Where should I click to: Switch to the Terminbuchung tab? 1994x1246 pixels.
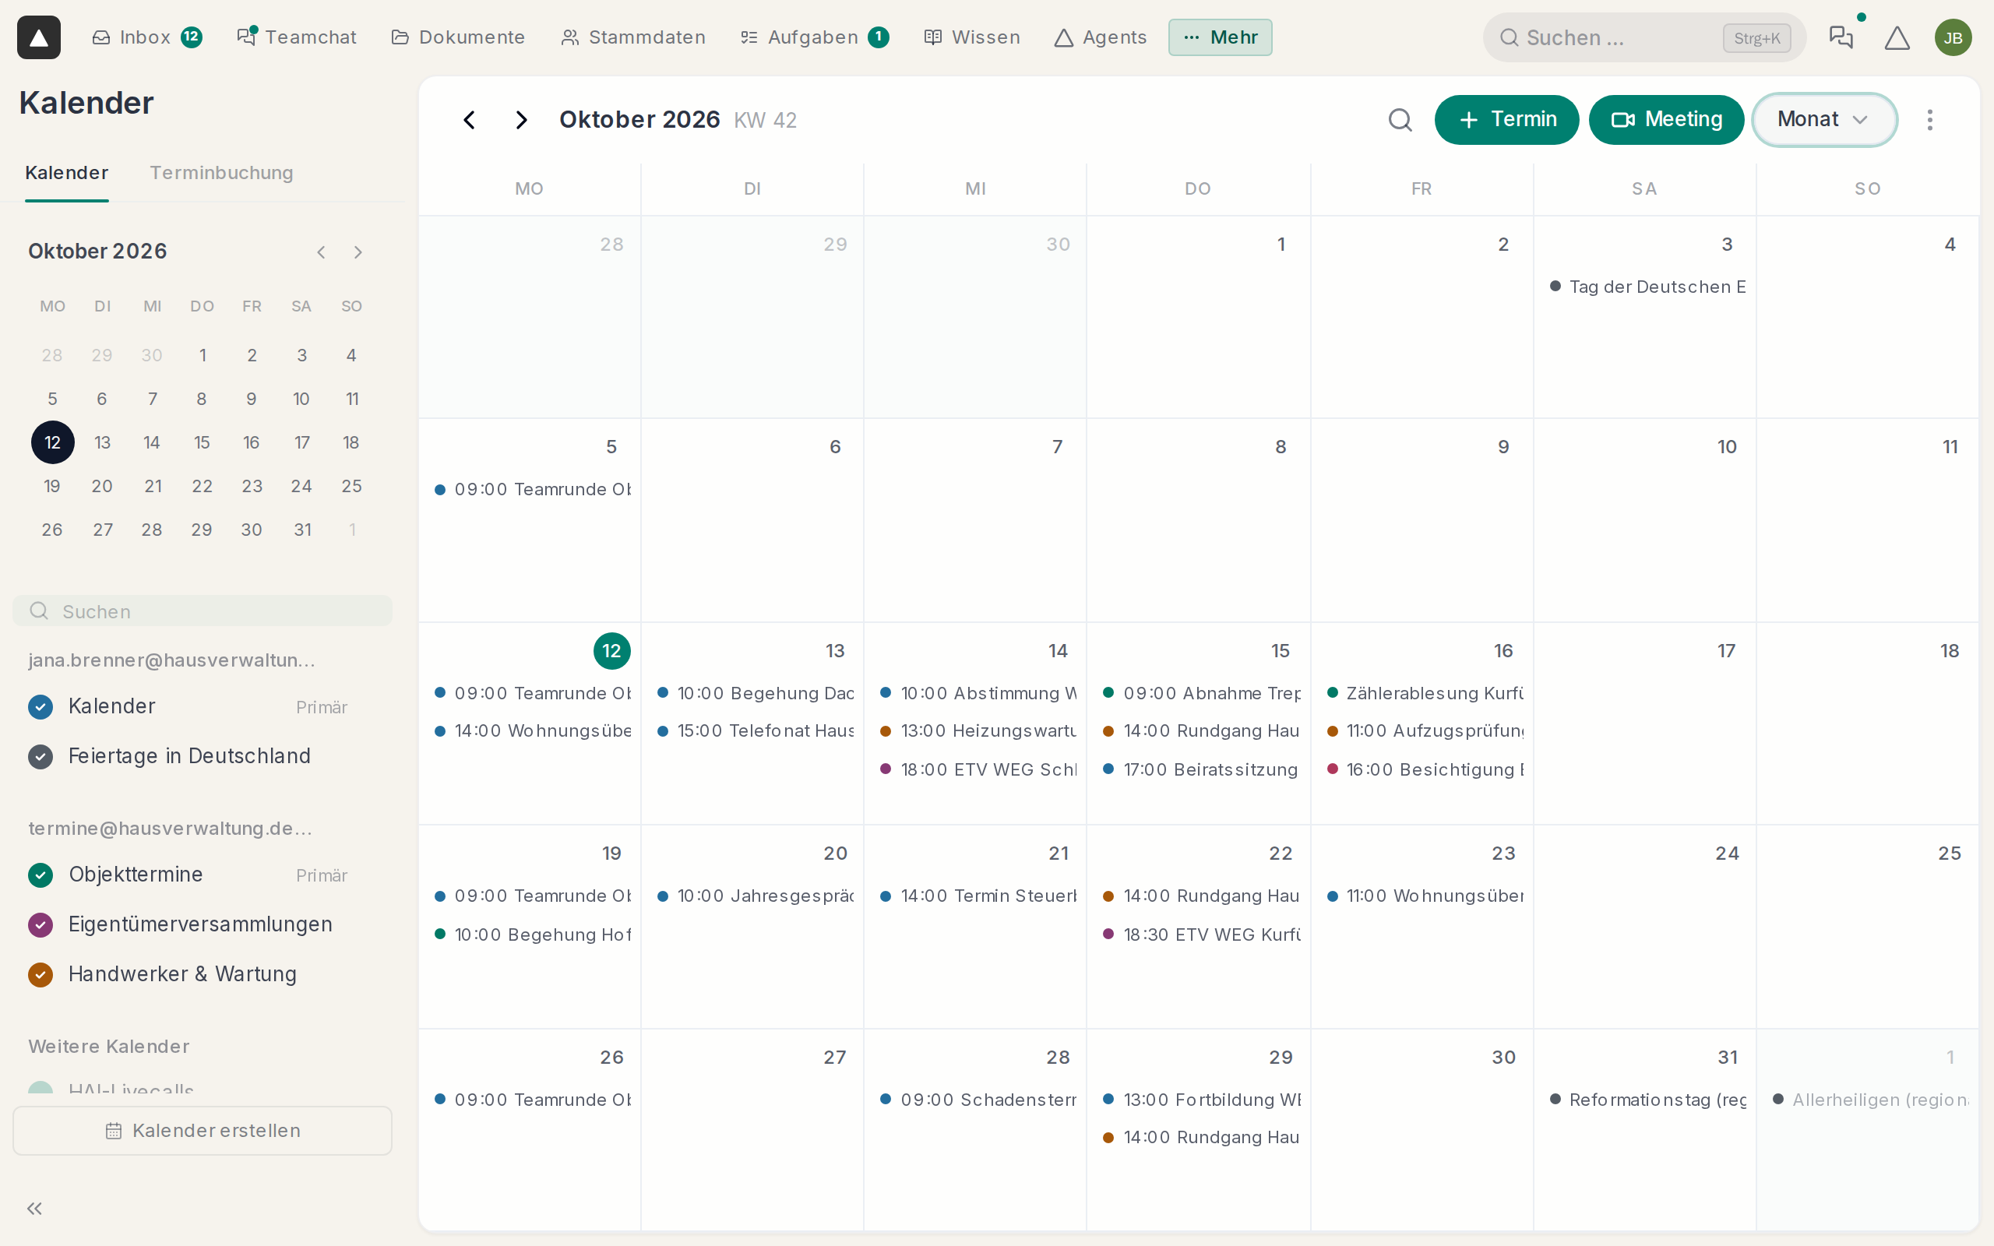221,172
